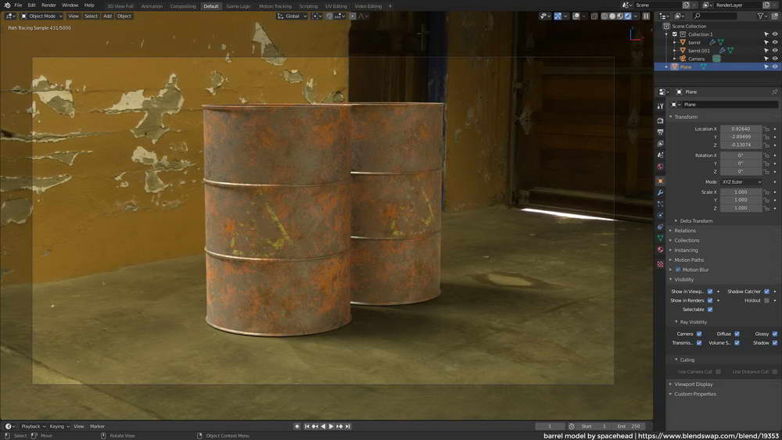Click the Location X value field
The image size is (782, 440).
[741, 129]
